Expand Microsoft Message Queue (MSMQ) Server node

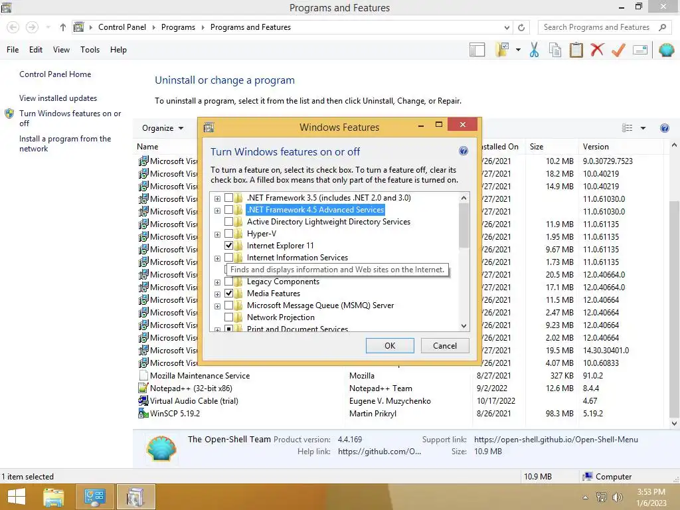pos(217,306)
